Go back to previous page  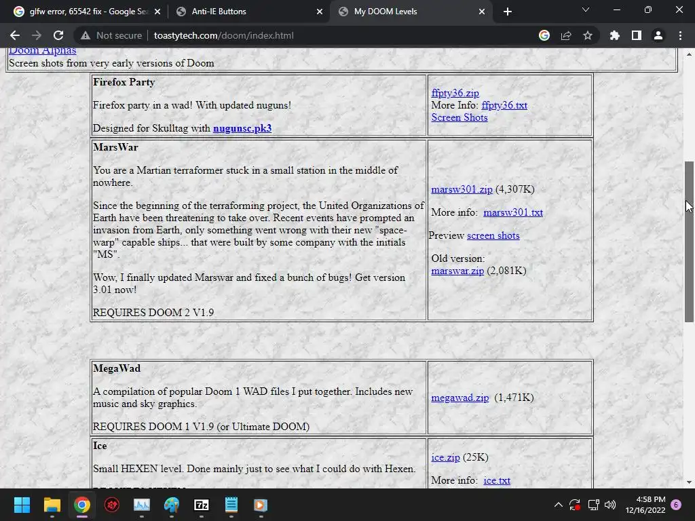(x=15, y=35)
